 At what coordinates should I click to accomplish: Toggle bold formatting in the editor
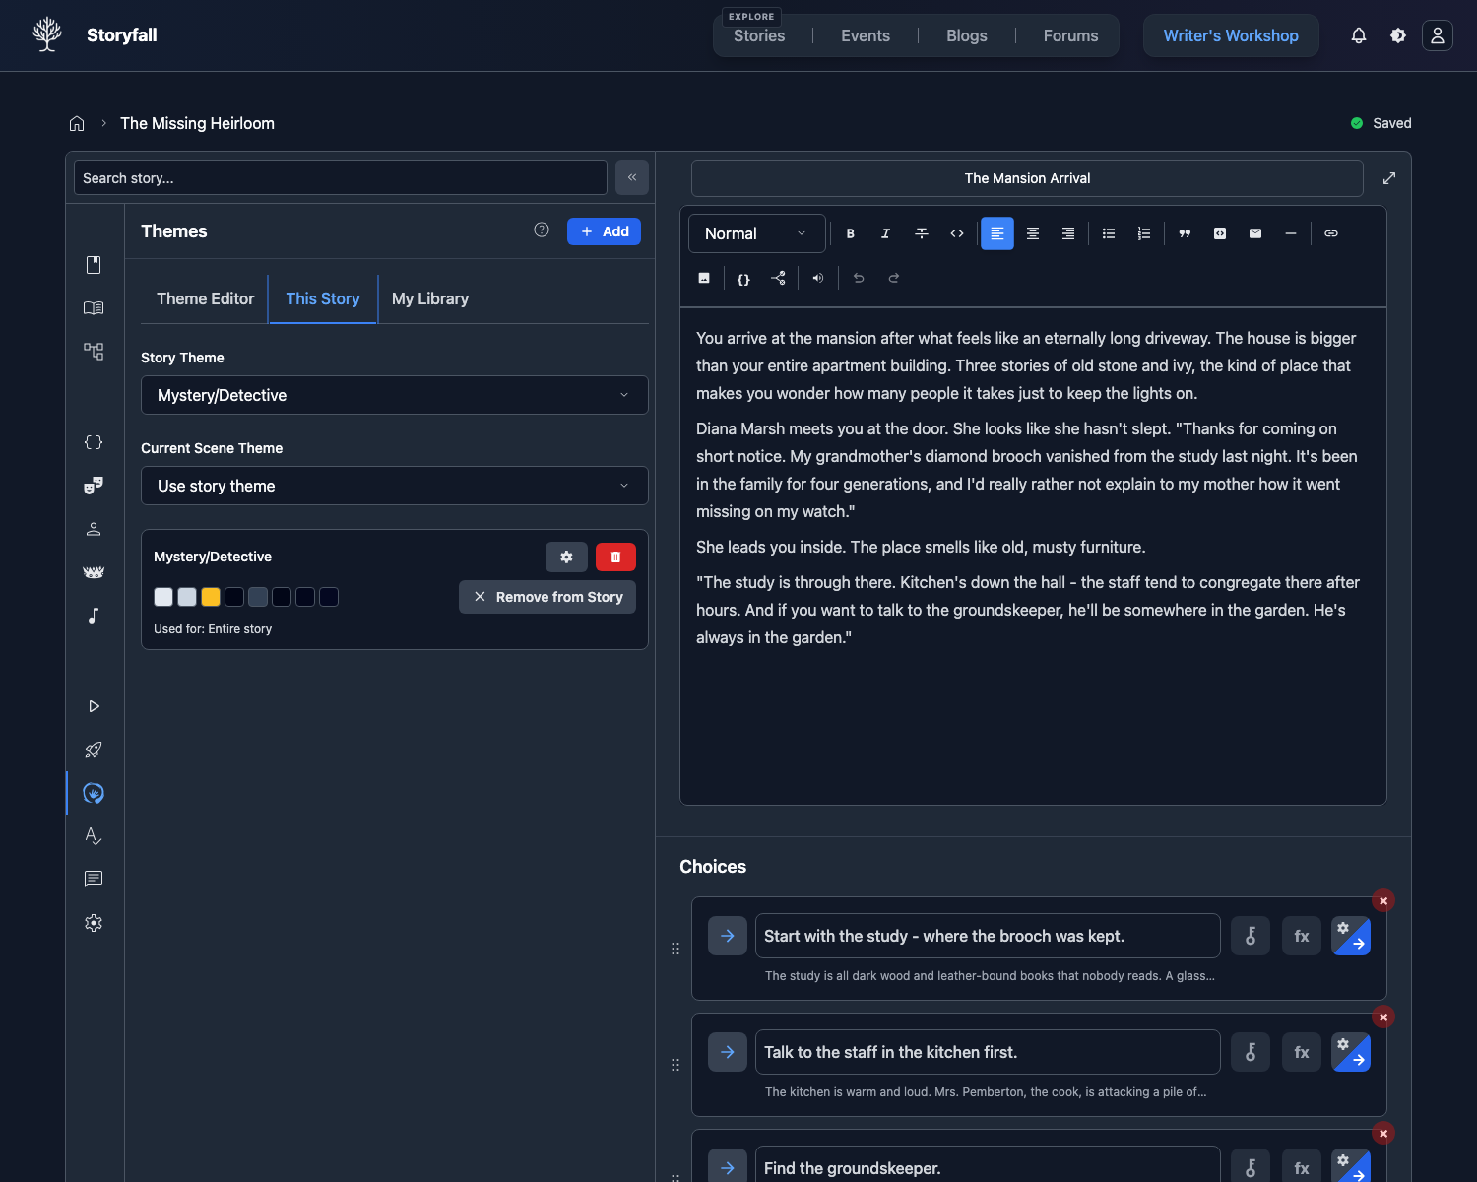(850, 233)
